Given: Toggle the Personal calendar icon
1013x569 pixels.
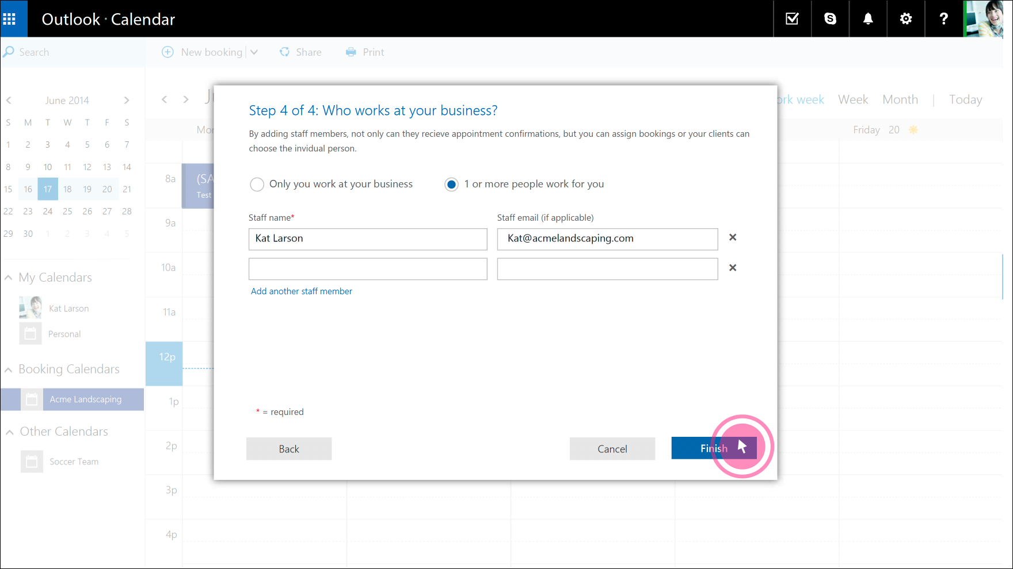Looking at the screenshot, I should tap(31, 333).
